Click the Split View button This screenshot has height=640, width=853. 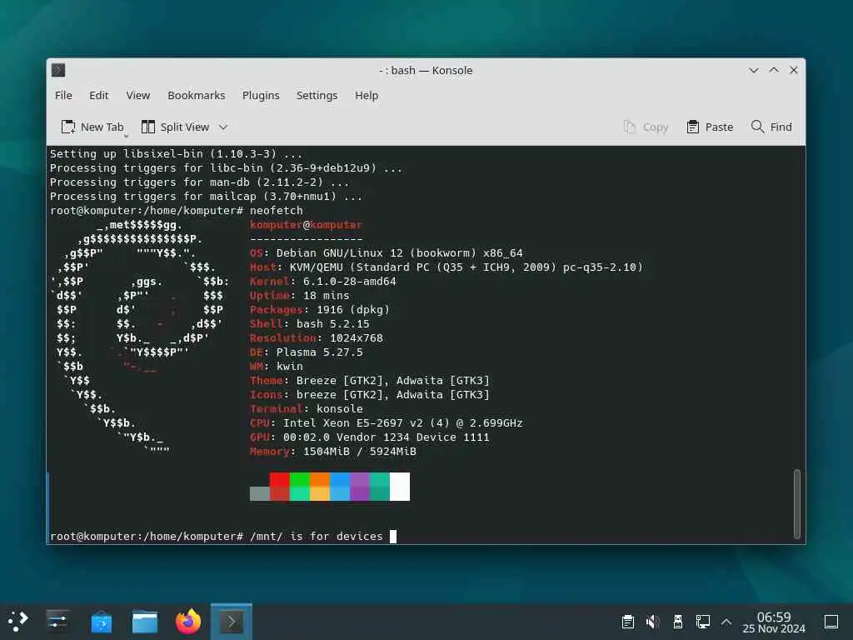pos(175,127)
